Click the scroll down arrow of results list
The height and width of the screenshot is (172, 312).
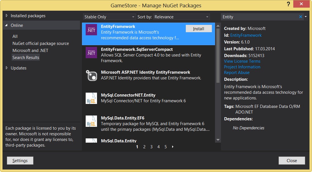[x=218, y=140]
